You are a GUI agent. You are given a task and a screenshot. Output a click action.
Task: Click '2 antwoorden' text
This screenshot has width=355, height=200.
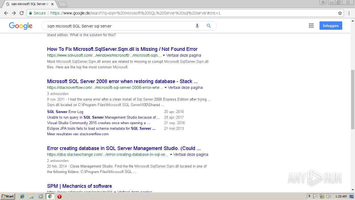(x=58, y=161)
